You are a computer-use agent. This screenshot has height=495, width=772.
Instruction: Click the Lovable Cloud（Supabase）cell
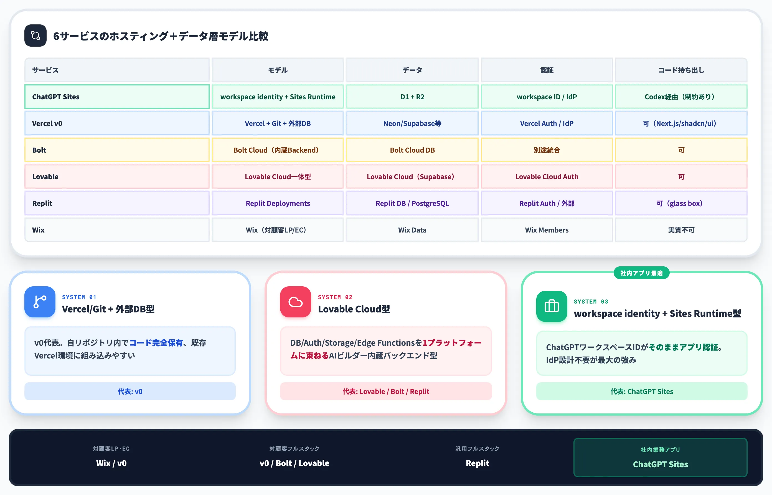pyautogui.click(x=412, y=177)
